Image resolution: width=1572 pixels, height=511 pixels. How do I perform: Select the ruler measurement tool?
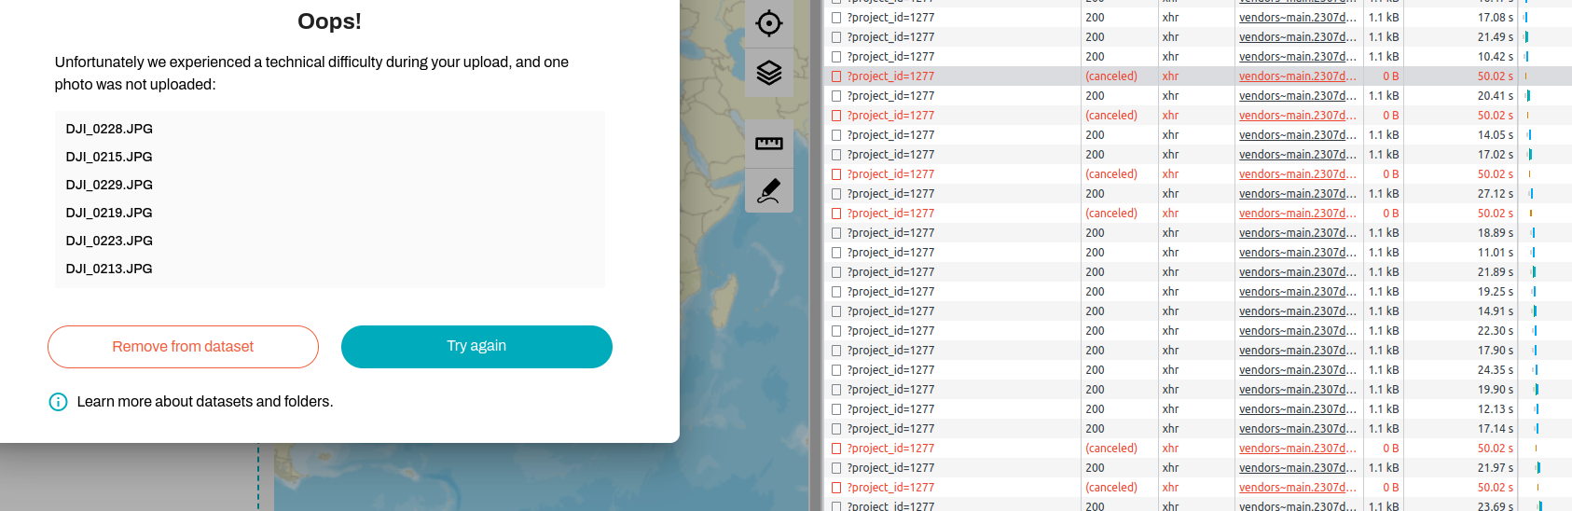tap(769, 144)
